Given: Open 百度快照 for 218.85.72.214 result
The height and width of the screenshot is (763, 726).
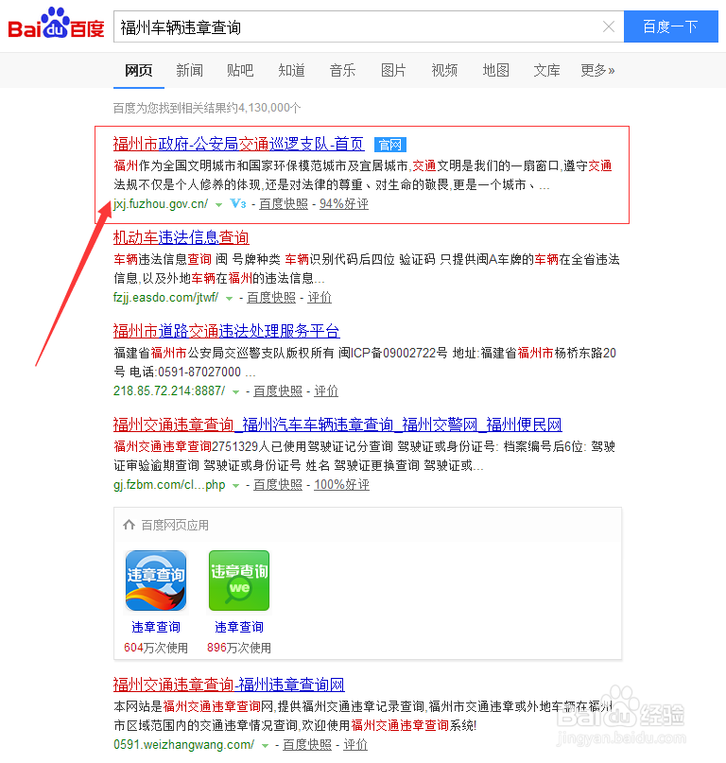Looking at the screenshot, I should click(278, 390).
